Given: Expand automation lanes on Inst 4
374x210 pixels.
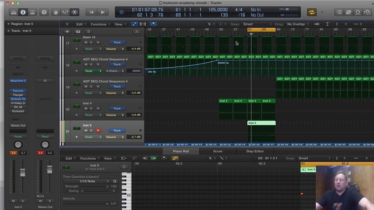Looking at the screenshot, I should pos(77,115).
